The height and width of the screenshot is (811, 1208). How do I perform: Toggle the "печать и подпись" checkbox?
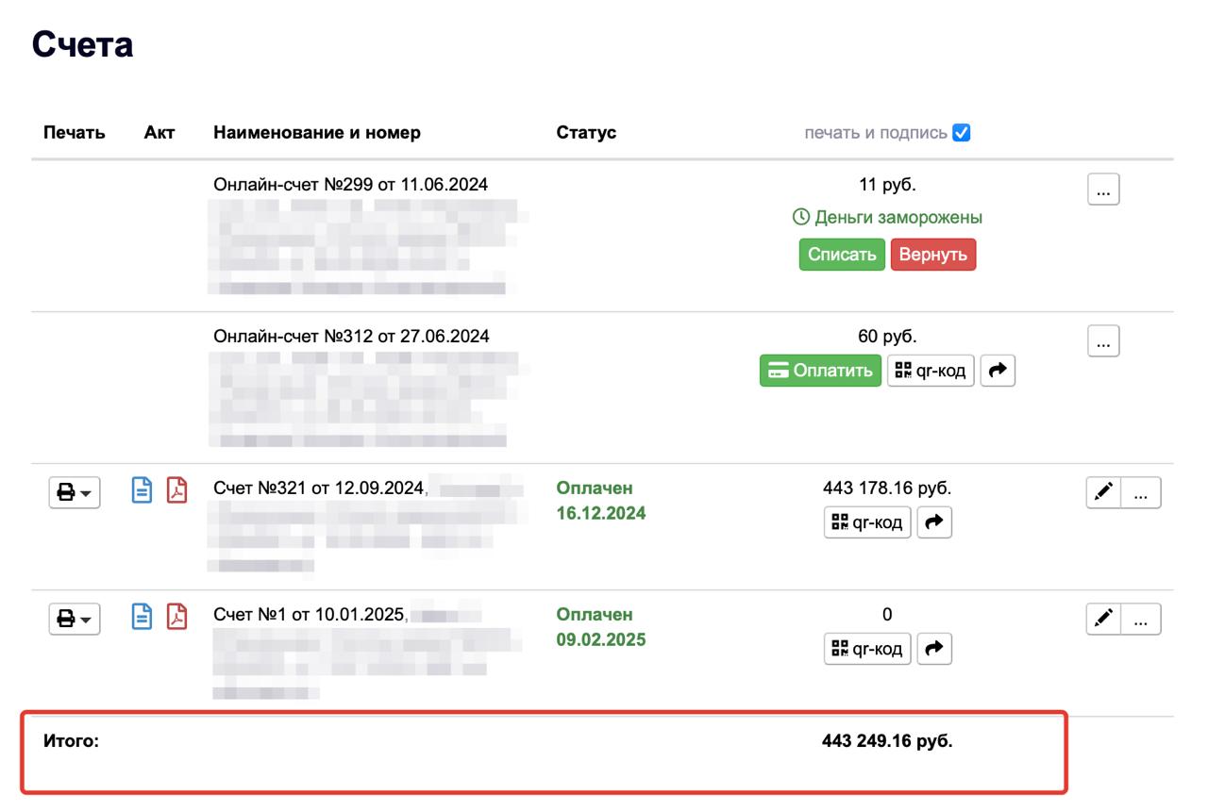pos(962,133)
